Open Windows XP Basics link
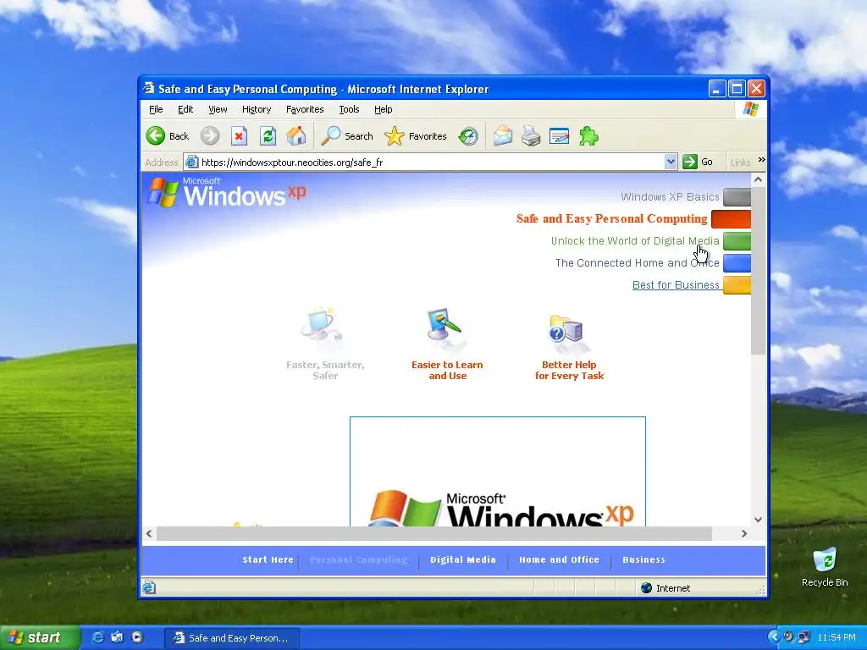The image size is (867, 650). (x=670, y=196)
